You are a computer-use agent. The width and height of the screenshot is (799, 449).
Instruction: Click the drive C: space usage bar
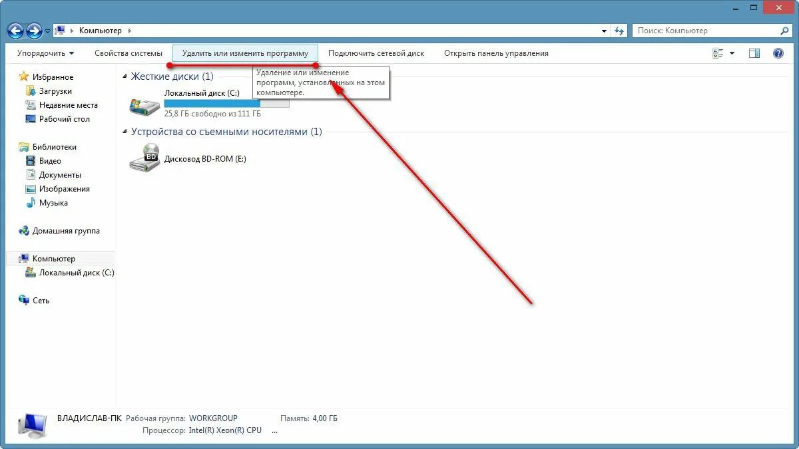(226, 104)
